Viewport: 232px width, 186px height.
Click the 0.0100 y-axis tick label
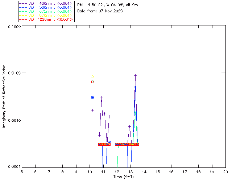click(14, 73)
